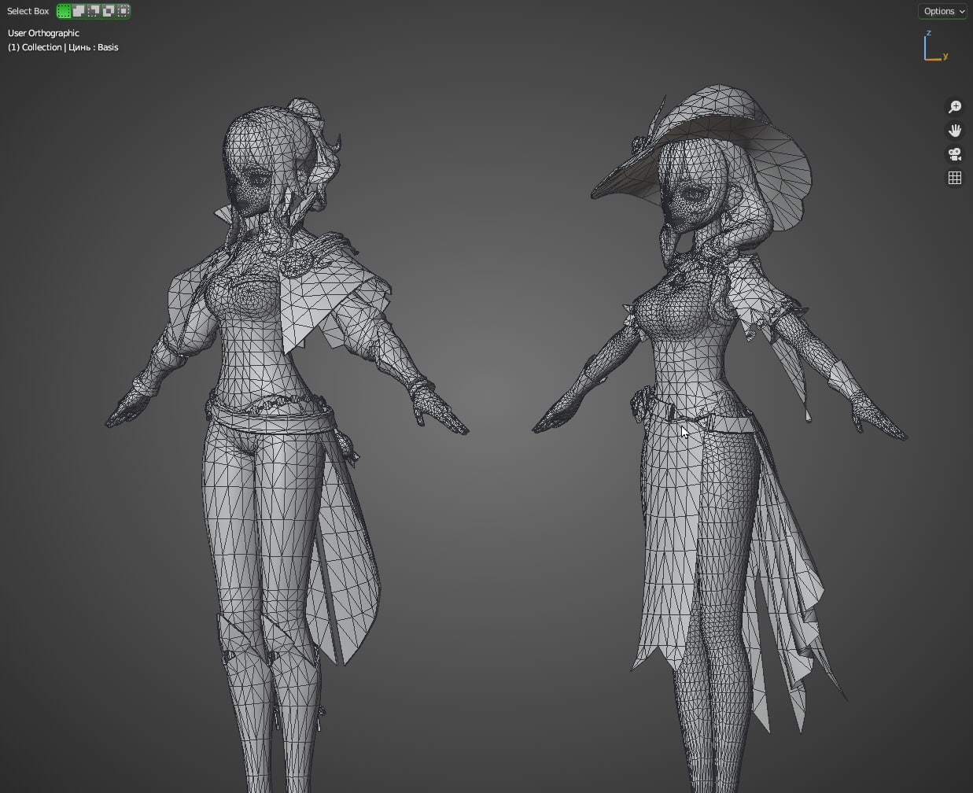Toggle perspective/orthographic grid icon
This screenshot has height=793, width=973.
click(955, 178)
